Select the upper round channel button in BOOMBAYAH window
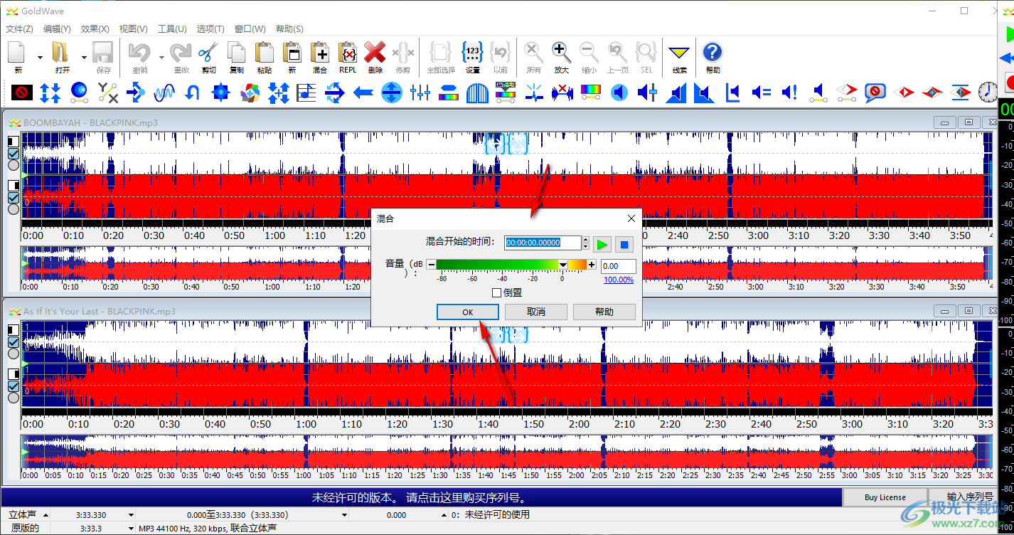Screen dimensions: 1014x535 pos(14,165)
